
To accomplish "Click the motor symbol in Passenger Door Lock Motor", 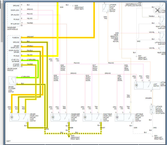I will pos(53,117).
